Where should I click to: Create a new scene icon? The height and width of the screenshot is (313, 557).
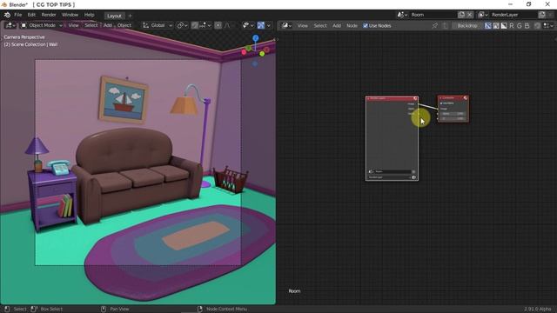coord(461,15)
